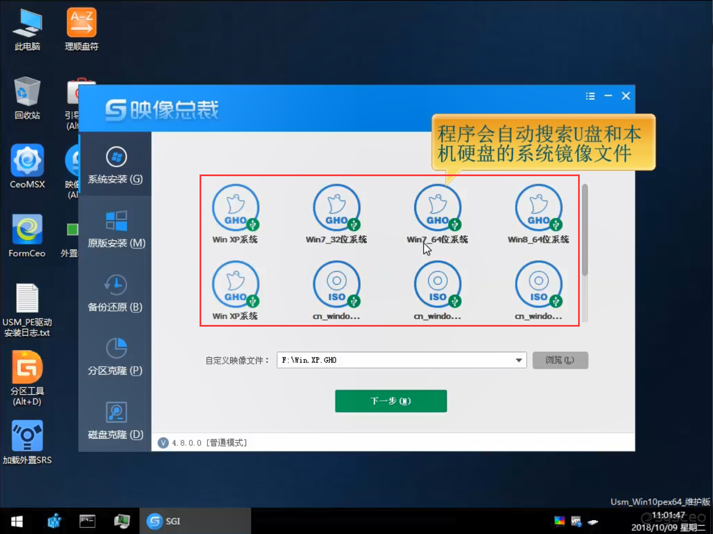
Task: Select the 分区工具 (Alt+D) desktop icon
Action: tap(27, 378)
